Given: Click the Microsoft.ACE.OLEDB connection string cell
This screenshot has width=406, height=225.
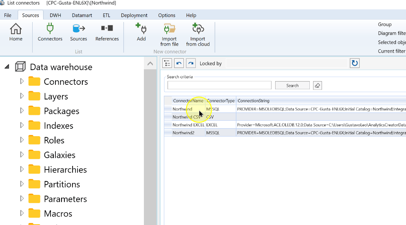Looking at the screenshot, I should 321,125.
